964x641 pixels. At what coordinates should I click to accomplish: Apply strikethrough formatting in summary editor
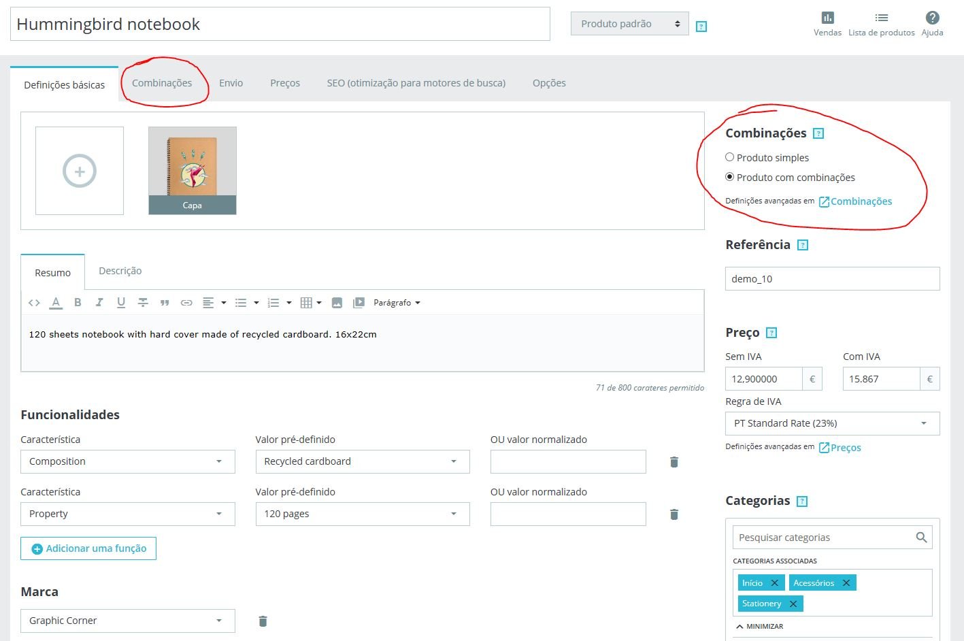click(143, 303)
